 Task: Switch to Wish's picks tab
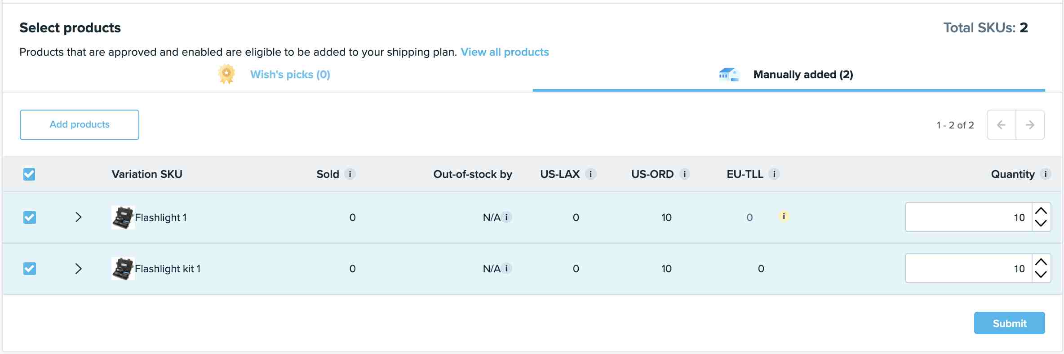pyautogui.click(x=290, y=75)
